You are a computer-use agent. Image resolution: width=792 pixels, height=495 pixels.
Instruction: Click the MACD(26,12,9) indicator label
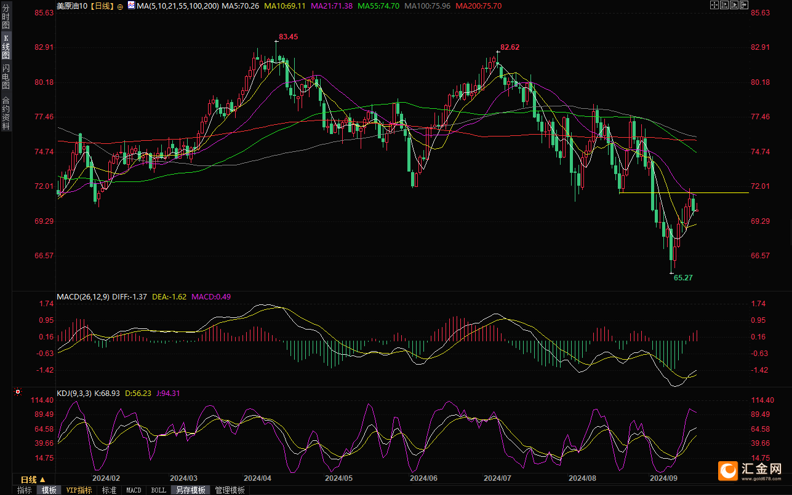point(83,297)
